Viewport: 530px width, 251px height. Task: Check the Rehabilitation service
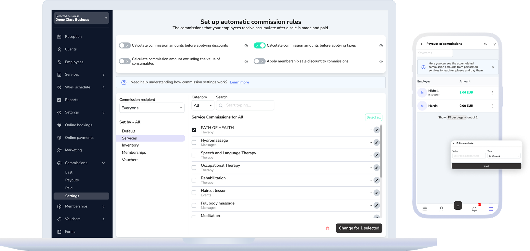point(194,180)
